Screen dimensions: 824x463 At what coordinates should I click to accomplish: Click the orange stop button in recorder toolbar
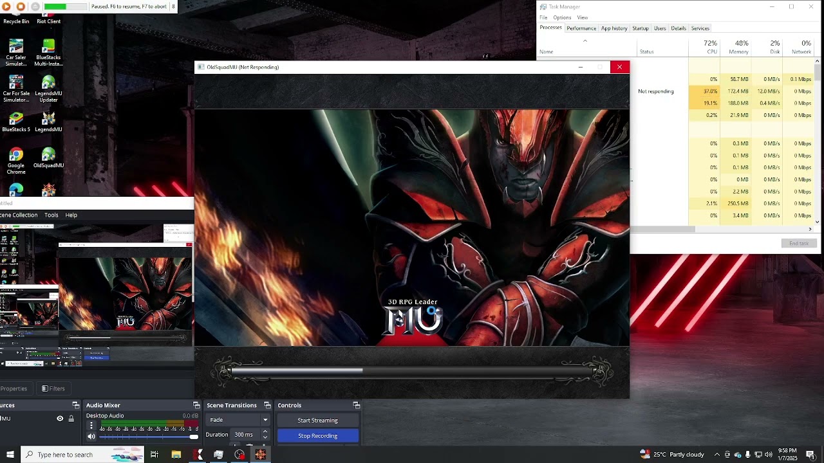(21, 6)
